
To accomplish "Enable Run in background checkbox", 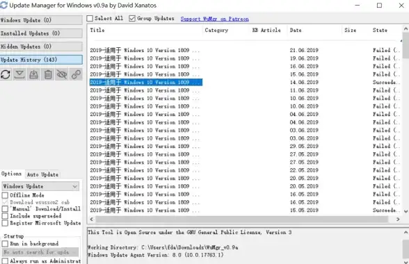I will point(5,244).
